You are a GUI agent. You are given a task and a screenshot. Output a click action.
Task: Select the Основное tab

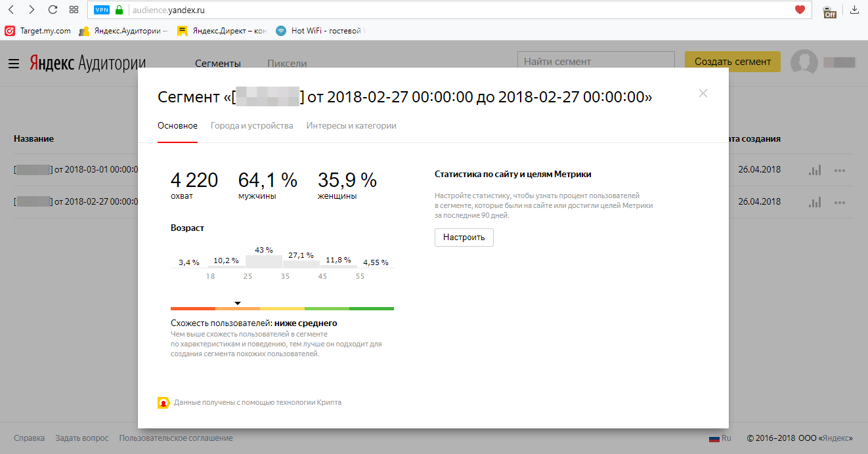(x=177, y=125)
